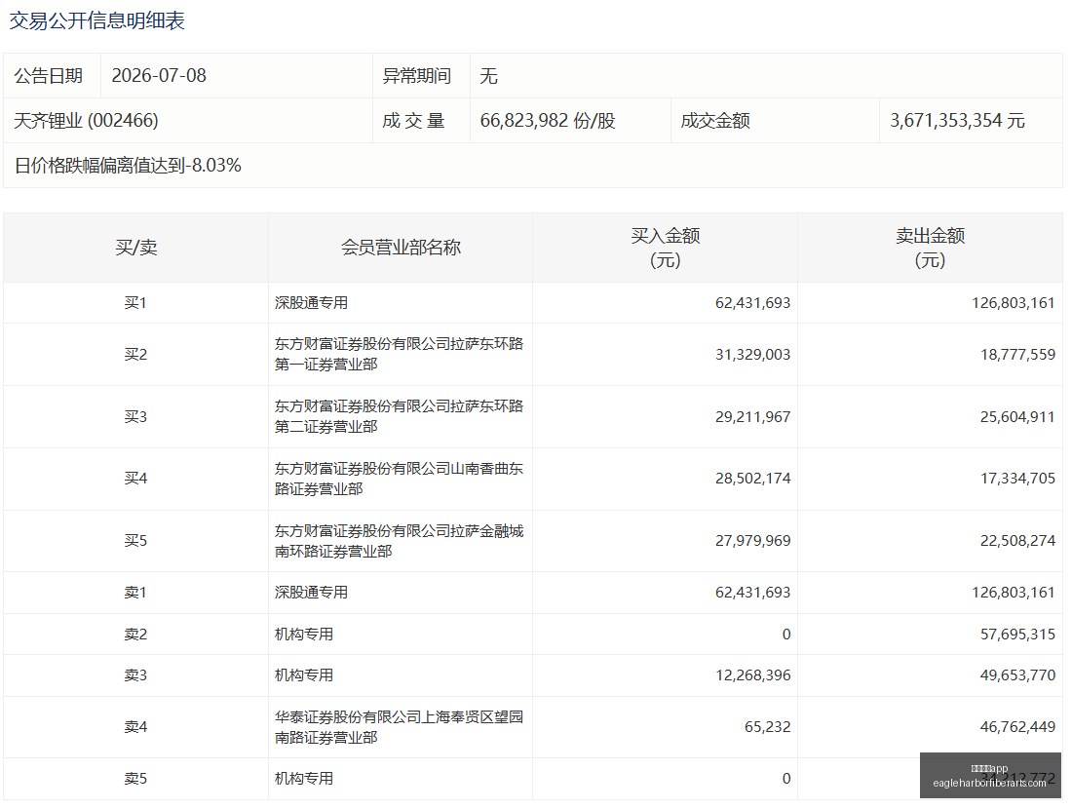
Task: Select sell amount 18,777,559
Action: pos(1018,354)
